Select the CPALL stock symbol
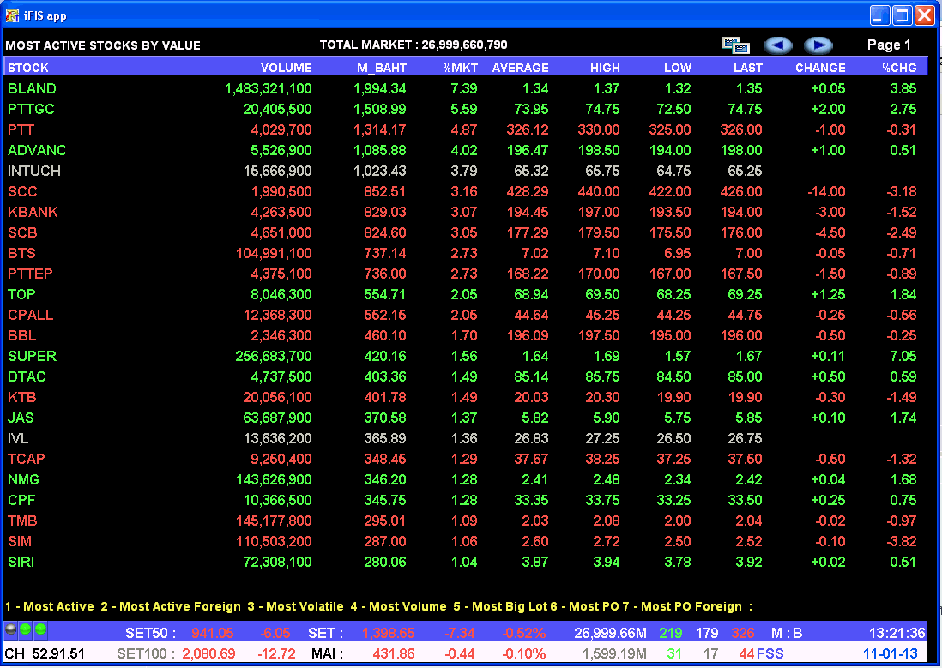The width and height of the screenshot is (942, 668). point(31,315)
